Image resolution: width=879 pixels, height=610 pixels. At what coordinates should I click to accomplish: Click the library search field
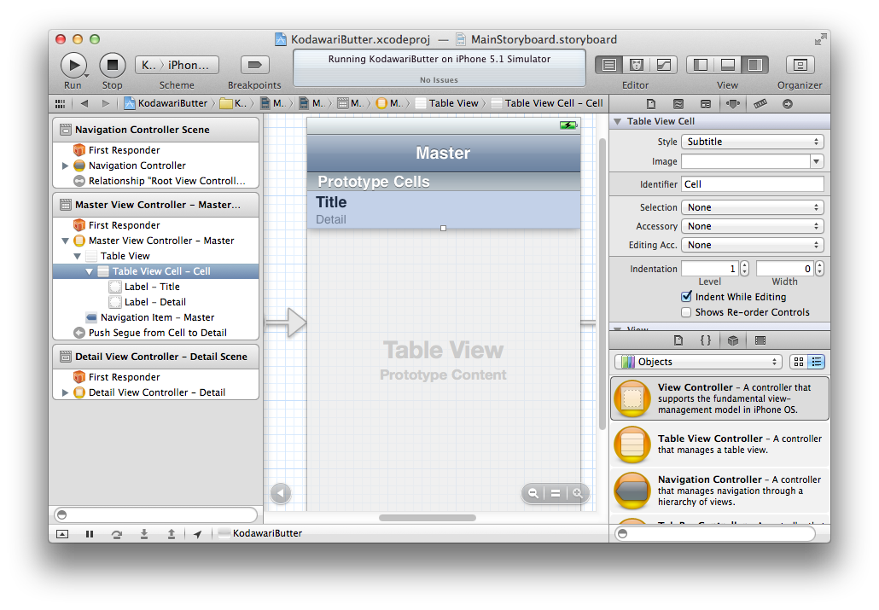[715, 533]
